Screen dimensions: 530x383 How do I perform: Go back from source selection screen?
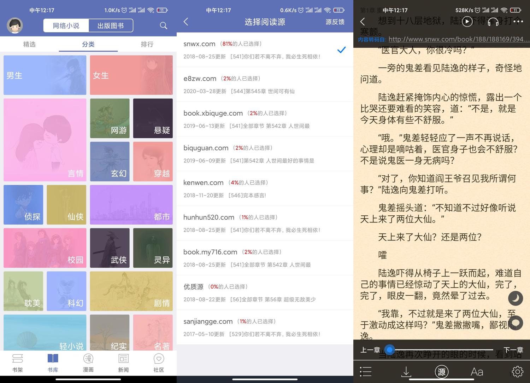click(x=186, y=22)
